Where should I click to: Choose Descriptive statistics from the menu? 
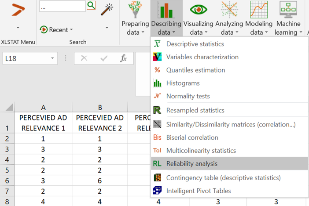[x=229, y=44]
